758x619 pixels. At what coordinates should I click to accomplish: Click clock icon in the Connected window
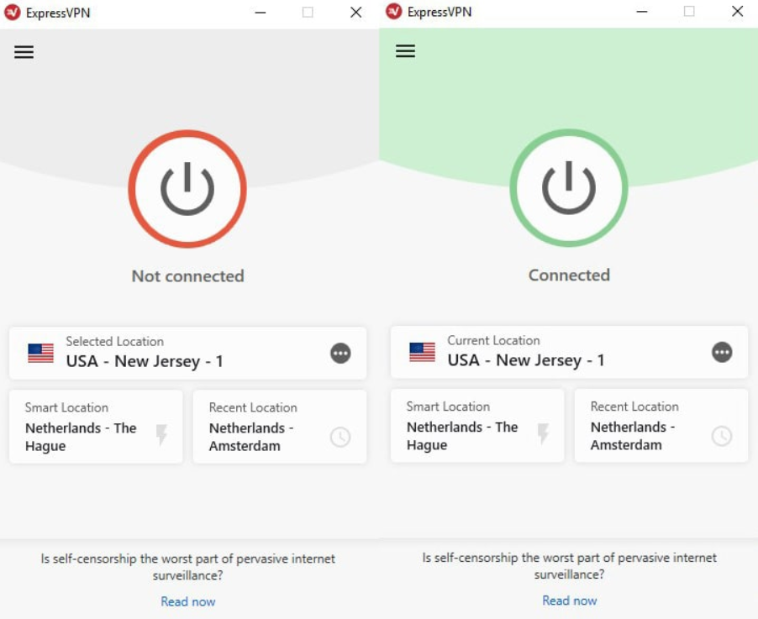(722, 436)
